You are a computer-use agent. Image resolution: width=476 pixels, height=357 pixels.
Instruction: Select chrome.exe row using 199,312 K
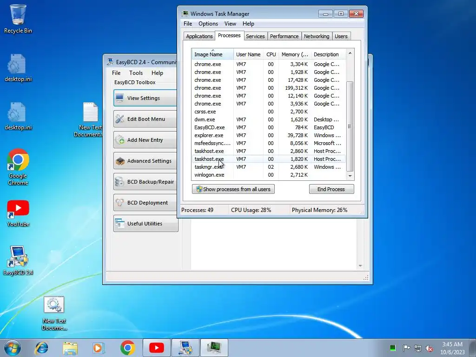pos(269,88)
